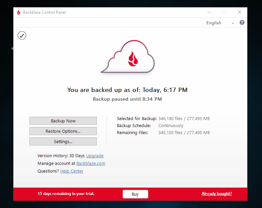Click the Buy button
This screenshot has width=262, height=208.
(135, 194)
